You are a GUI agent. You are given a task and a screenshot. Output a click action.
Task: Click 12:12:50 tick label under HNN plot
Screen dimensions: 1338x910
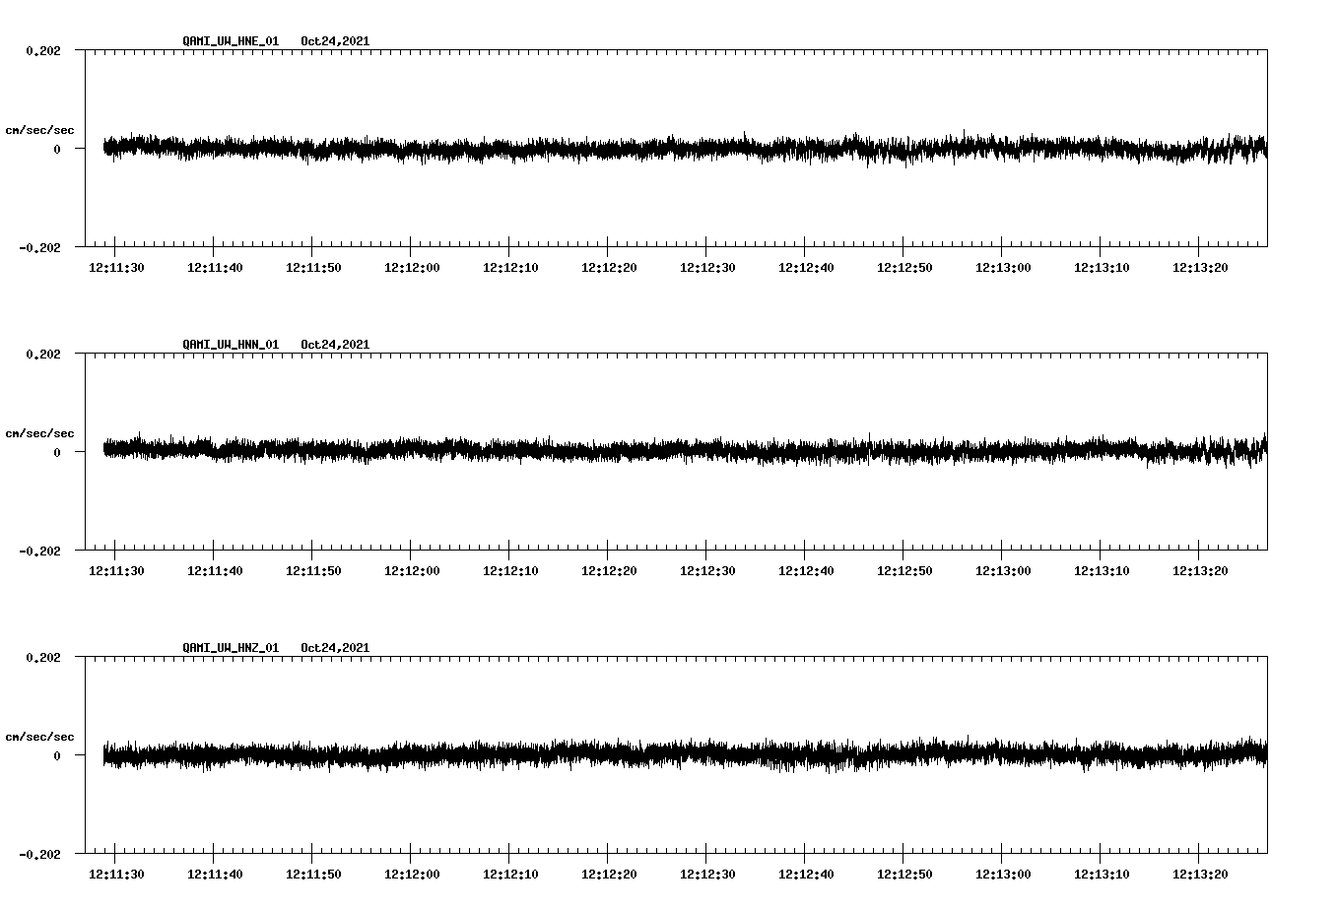point(904,571)
